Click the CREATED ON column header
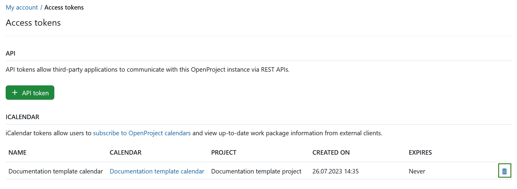The width and height of the screenshot is (517, 189). tap(331, 153)
